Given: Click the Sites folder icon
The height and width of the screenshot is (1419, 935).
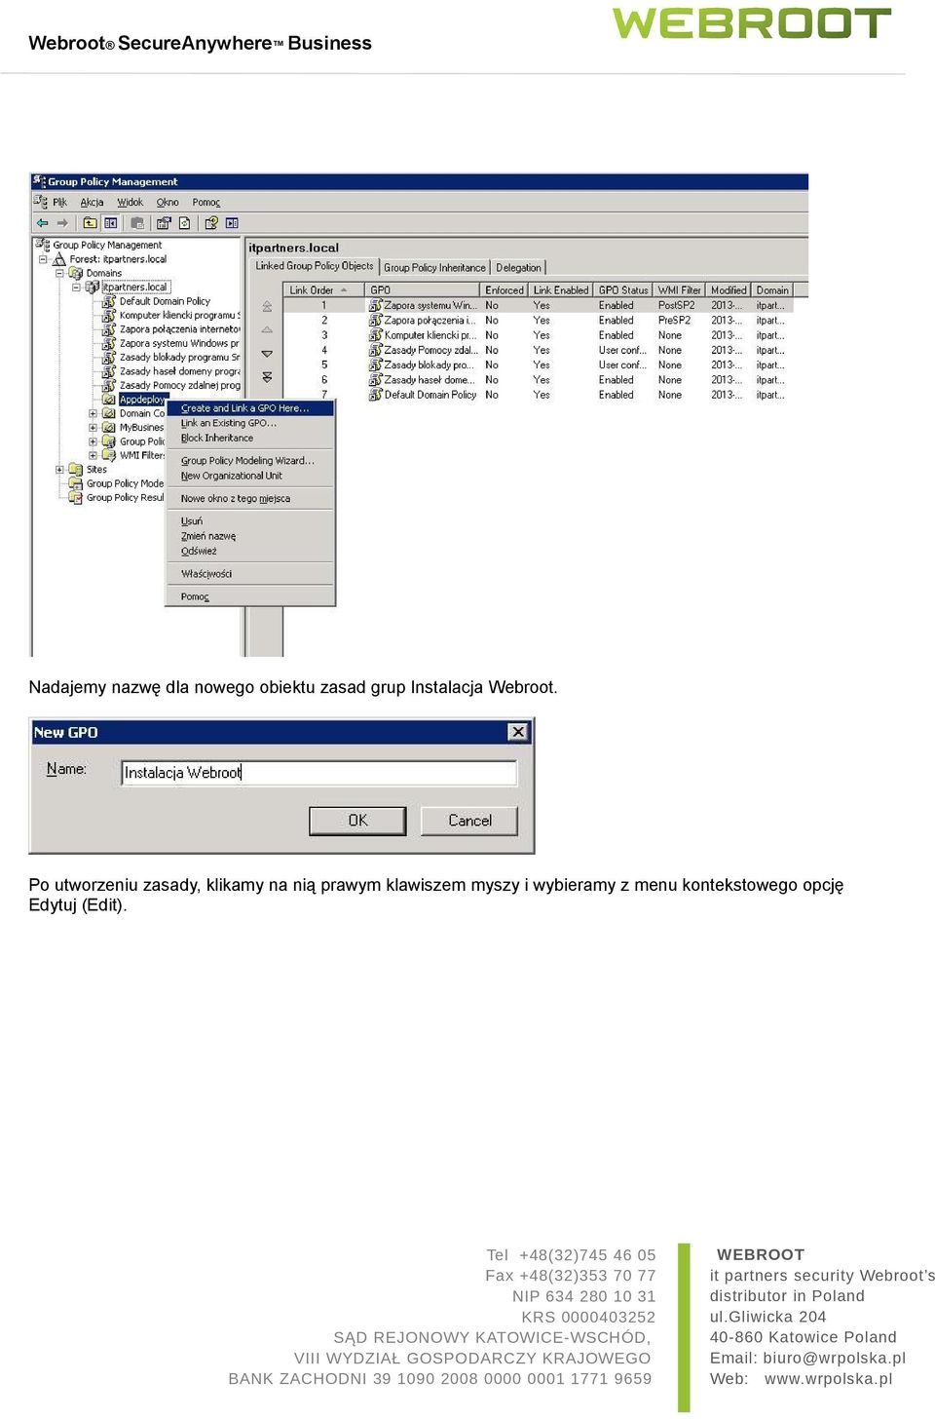Looking at the screenshot, I should (x=75, y=470).
